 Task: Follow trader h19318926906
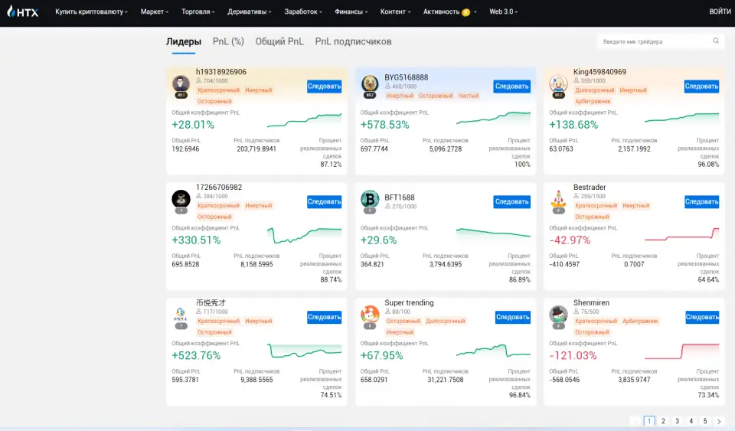[x=325, y=87]
